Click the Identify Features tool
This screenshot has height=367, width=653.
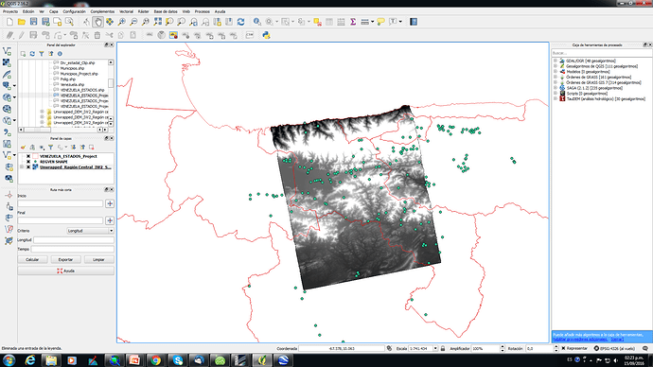[257, 22]
